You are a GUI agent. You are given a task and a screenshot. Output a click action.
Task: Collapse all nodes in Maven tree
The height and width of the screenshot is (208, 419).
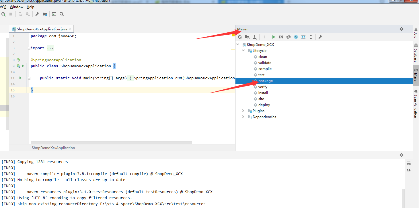[x=311, y=37]
